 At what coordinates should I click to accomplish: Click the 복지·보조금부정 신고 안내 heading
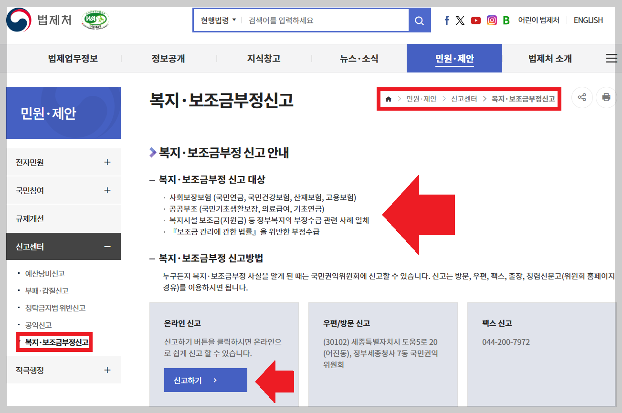pyautogui.click(x=224, y=153)
